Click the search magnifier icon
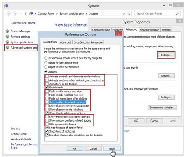 click(177, 14)
